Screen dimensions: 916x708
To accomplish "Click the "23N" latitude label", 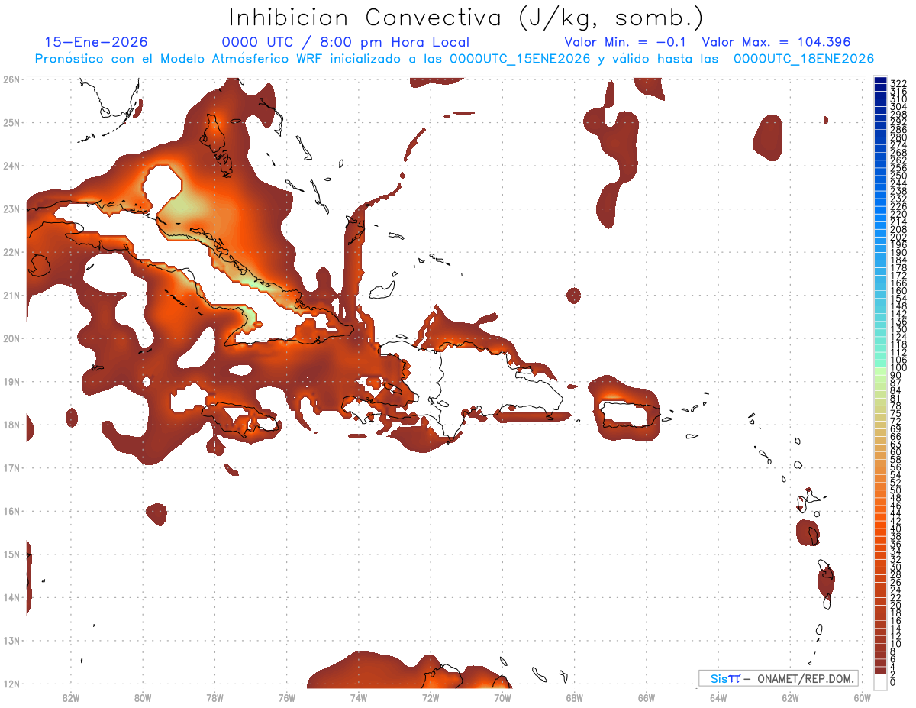I will click(11, 209).
